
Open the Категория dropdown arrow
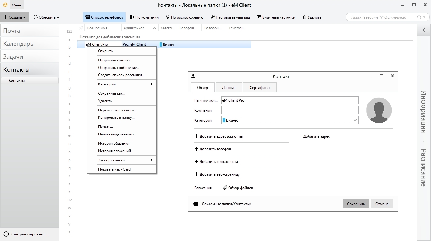355,120
